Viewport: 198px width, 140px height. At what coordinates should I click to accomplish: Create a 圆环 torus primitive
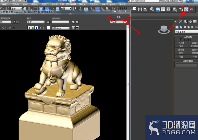pyautogui.click(x=181, y=53)
